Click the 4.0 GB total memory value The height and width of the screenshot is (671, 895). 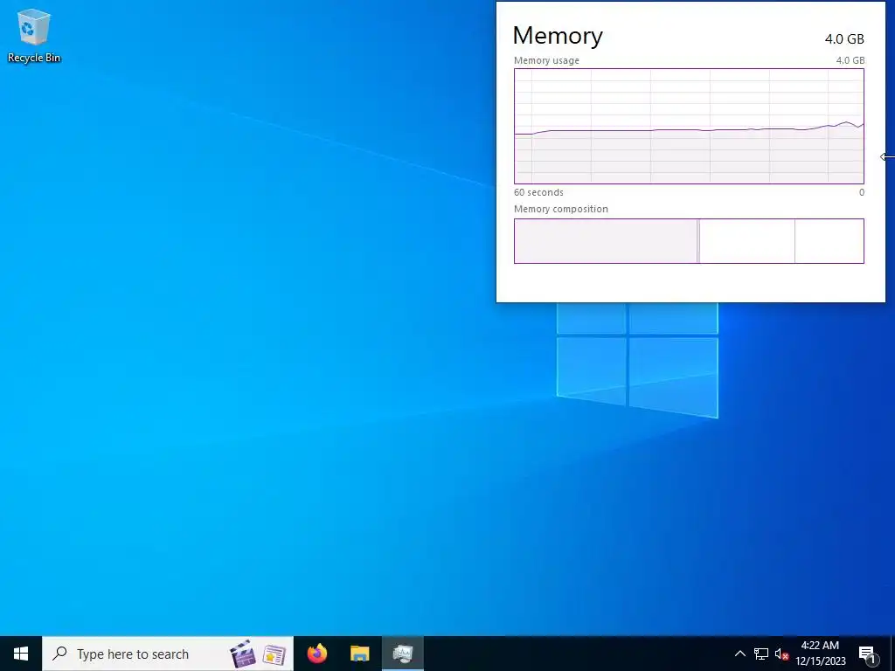pos(844,38)
